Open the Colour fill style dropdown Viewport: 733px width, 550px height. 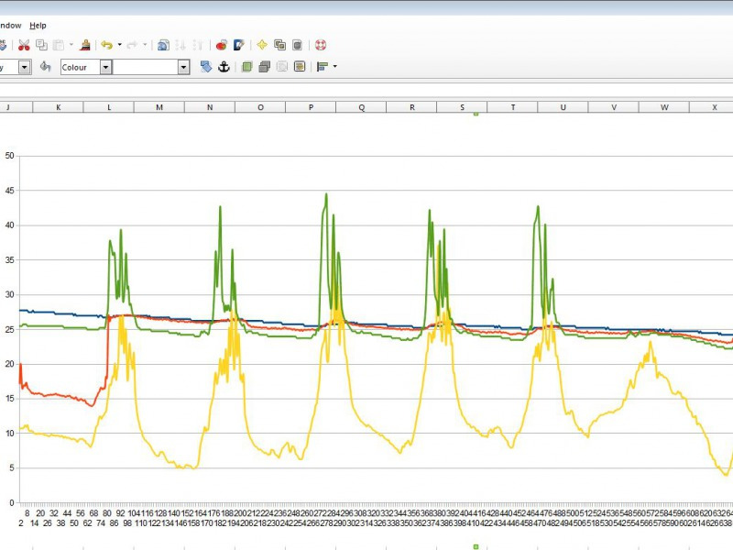[x=86, y=67]
